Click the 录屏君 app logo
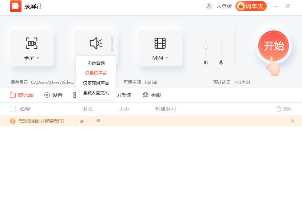 [x=15, y=6]
